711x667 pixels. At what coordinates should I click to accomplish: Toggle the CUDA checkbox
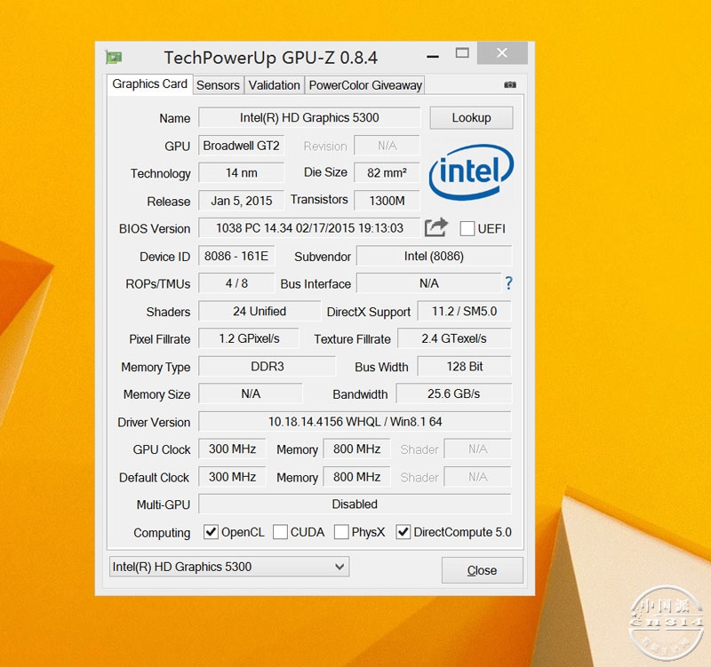coord(280,531)
